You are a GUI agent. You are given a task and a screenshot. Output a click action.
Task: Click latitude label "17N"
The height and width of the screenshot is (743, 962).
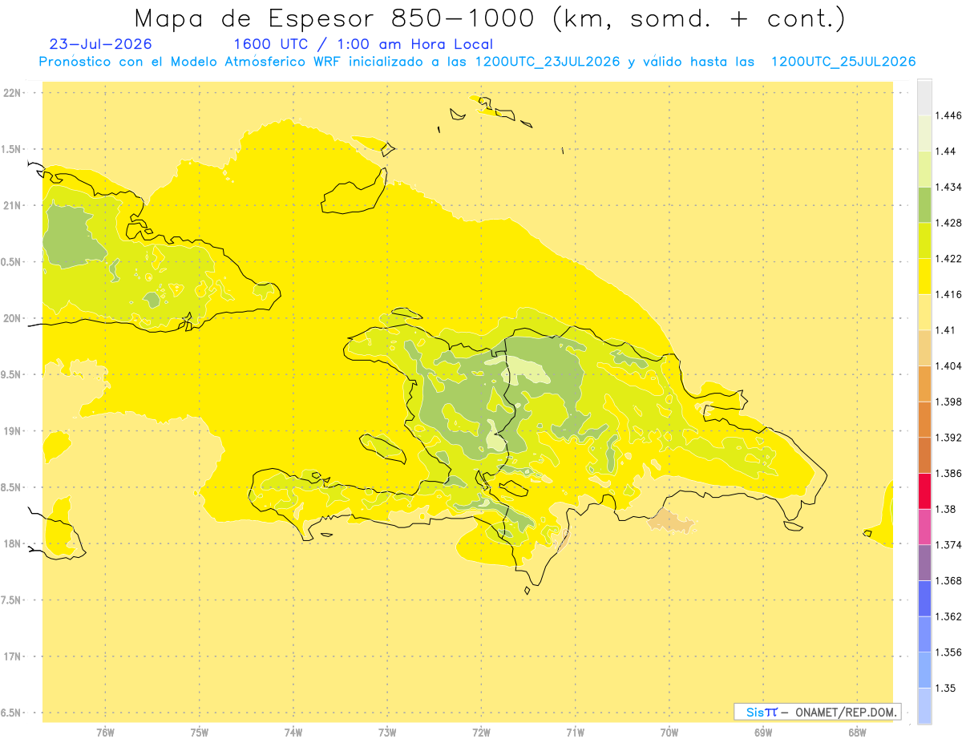14,656
